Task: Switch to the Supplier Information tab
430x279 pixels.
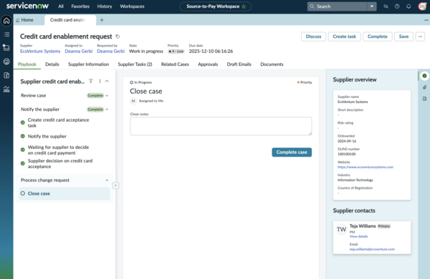Action: point(89,64)
